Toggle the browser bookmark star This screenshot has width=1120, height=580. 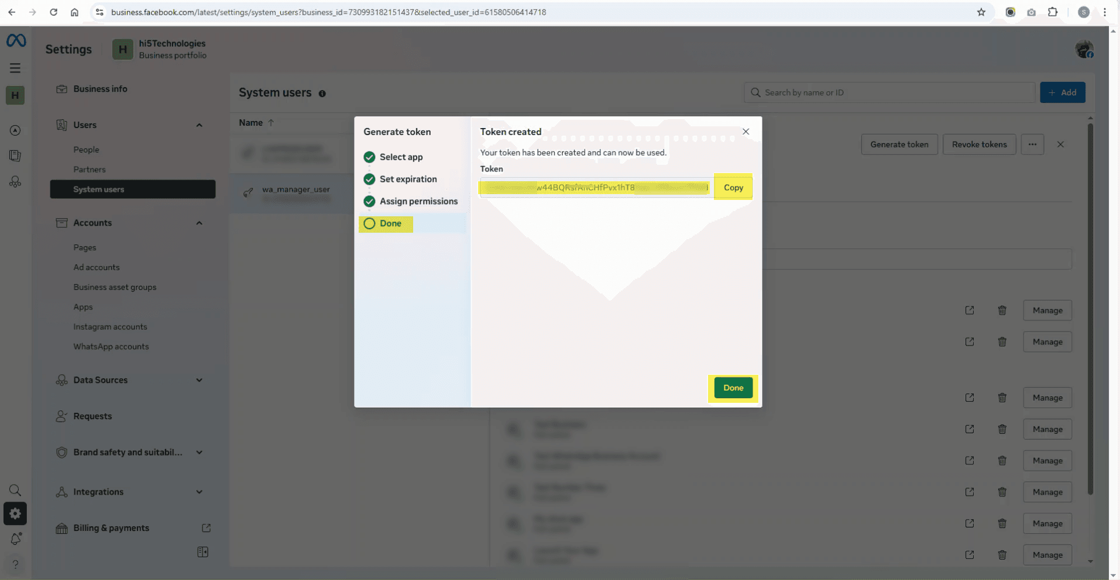pyautogui.click(x=981, y=12)
